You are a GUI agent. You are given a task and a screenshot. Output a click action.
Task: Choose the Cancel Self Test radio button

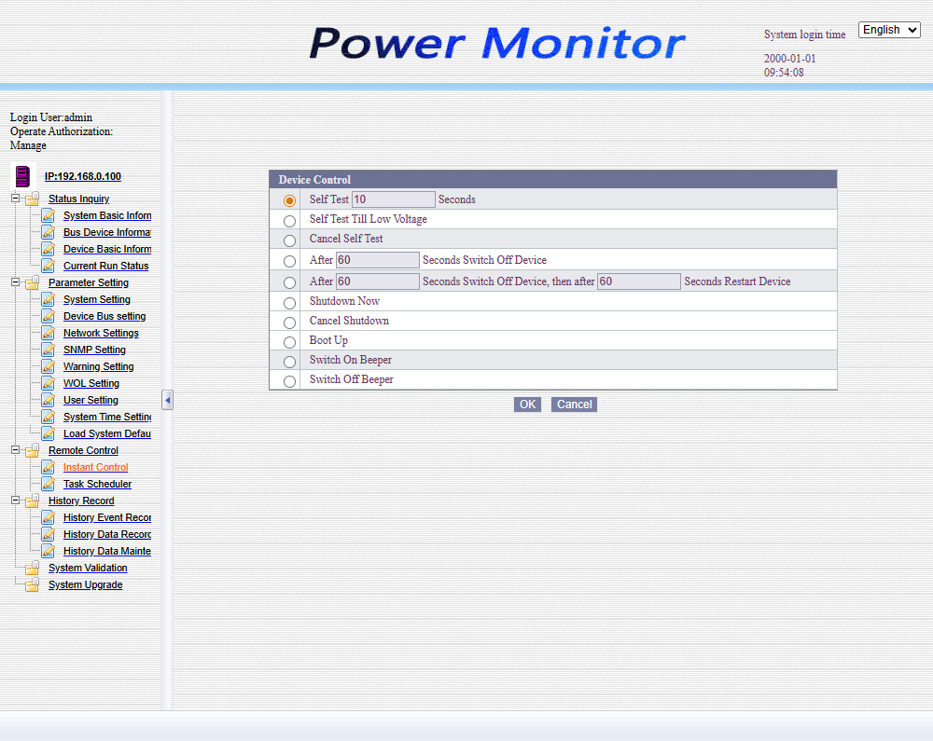[x=289, y=240]
